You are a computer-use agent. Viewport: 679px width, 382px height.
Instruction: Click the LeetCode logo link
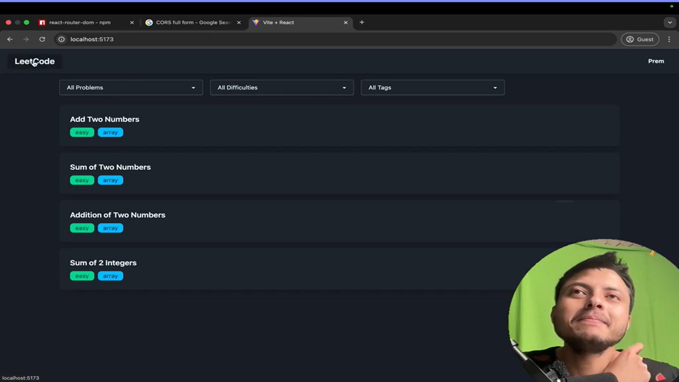(35, 61)
